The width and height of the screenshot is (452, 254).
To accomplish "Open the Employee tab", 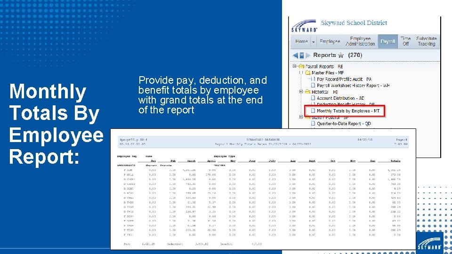I will click(330, 41).
